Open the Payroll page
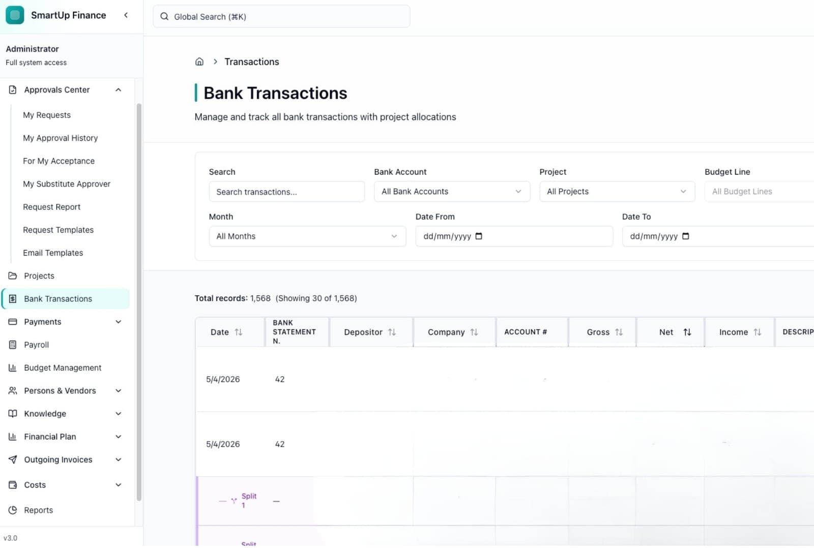 pyautogui.click(x=37, y=345)
